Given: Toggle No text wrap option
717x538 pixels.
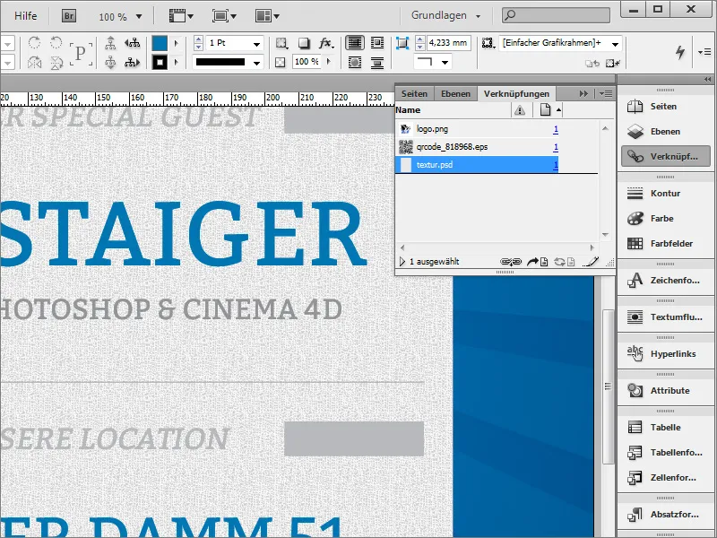Looking at the screenshot, I should pyautogui.click(x=355, y=43).
